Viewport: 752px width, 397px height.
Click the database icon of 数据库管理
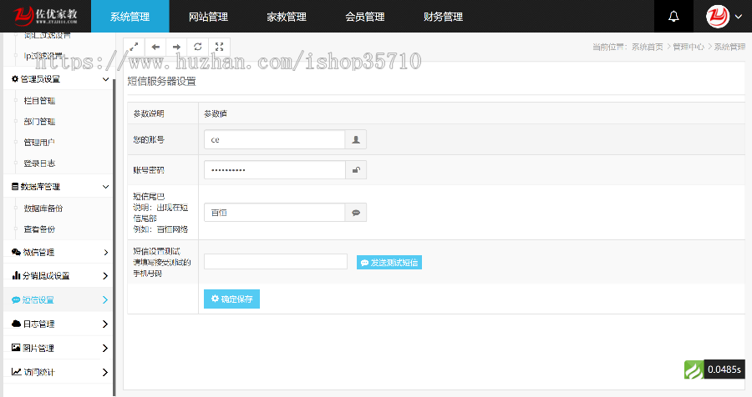[15, 187]
